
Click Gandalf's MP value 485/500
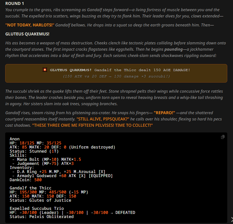point(58,192)
